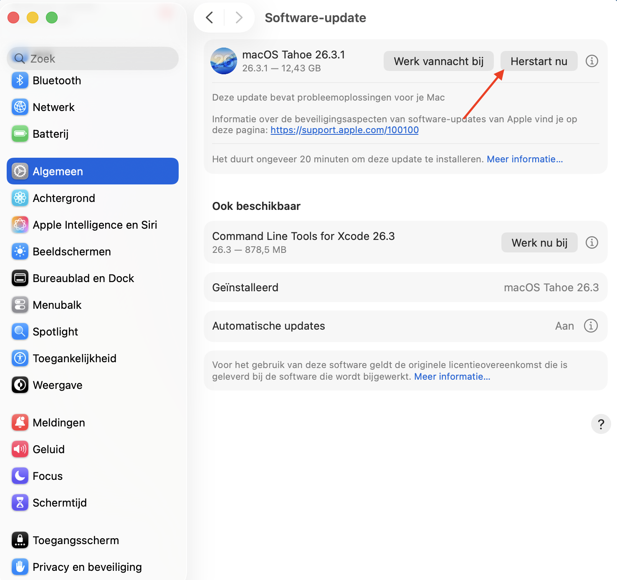Navigate back with the left chevron
This screenshot has width=617, height=580.
[x=209, y=18]
